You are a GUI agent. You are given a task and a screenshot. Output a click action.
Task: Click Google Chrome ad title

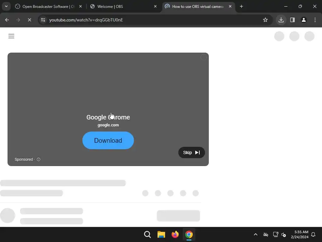point(108,117)
